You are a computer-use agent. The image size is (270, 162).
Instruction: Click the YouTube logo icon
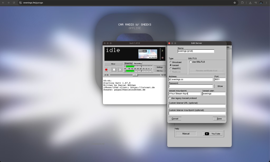point(207,134)
